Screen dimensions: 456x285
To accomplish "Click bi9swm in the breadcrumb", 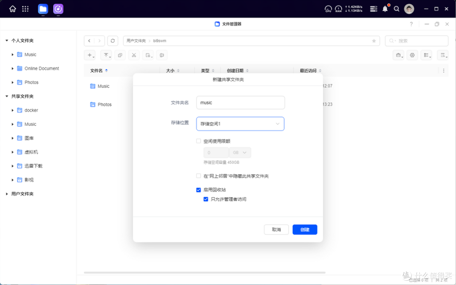I will tap(160, 41).
